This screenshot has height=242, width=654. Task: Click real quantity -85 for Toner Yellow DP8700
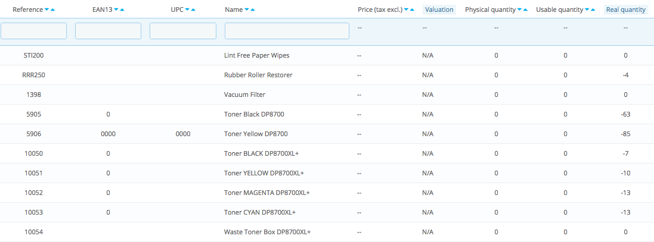(625, 134)
